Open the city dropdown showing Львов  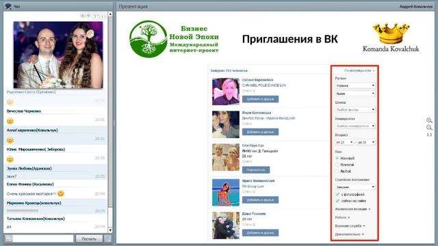[x=355, y=94]
